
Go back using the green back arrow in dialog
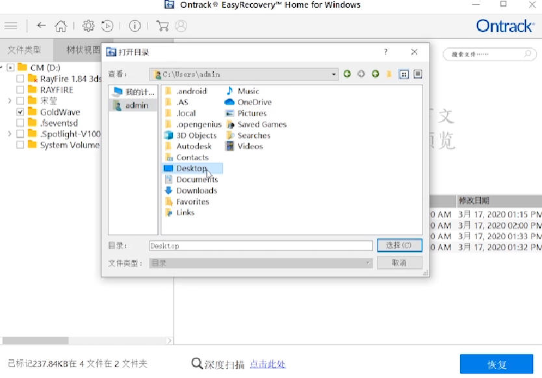point(347,74)
